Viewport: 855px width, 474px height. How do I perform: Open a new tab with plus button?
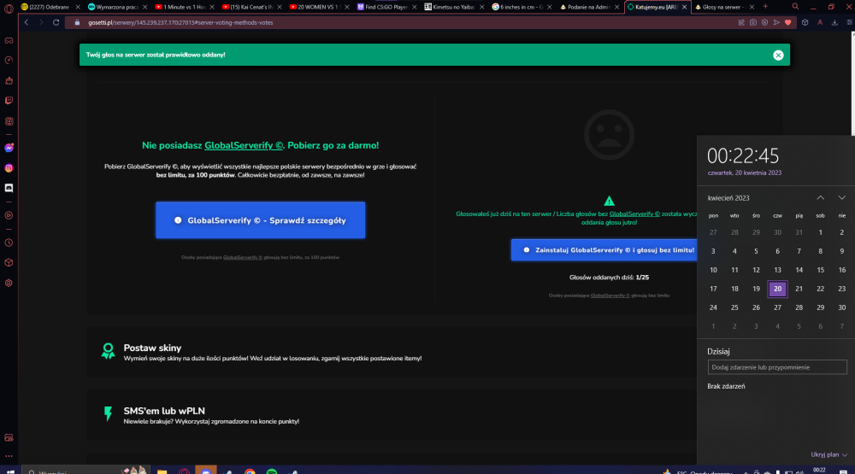765,7
